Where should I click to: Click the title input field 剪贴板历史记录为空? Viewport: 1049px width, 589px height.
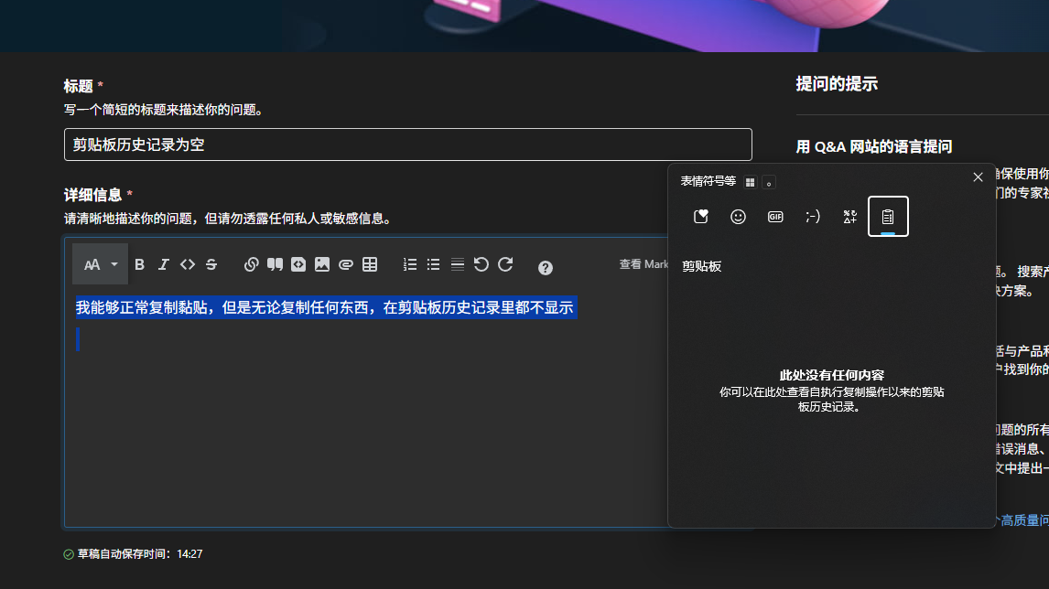(407, 145)
